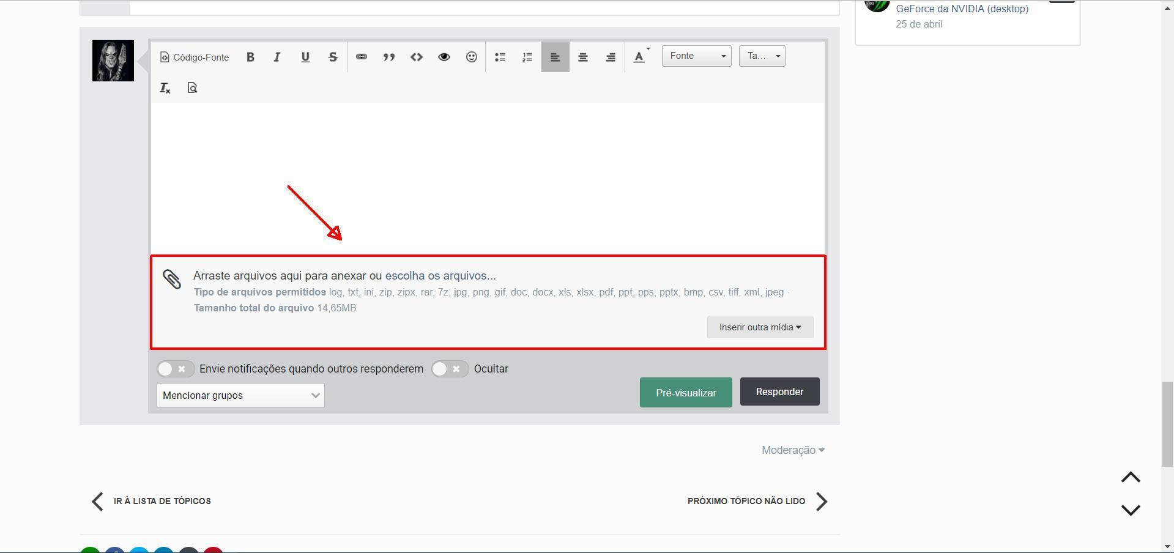
Task: Open the text color picker
Action: point(641,57)
